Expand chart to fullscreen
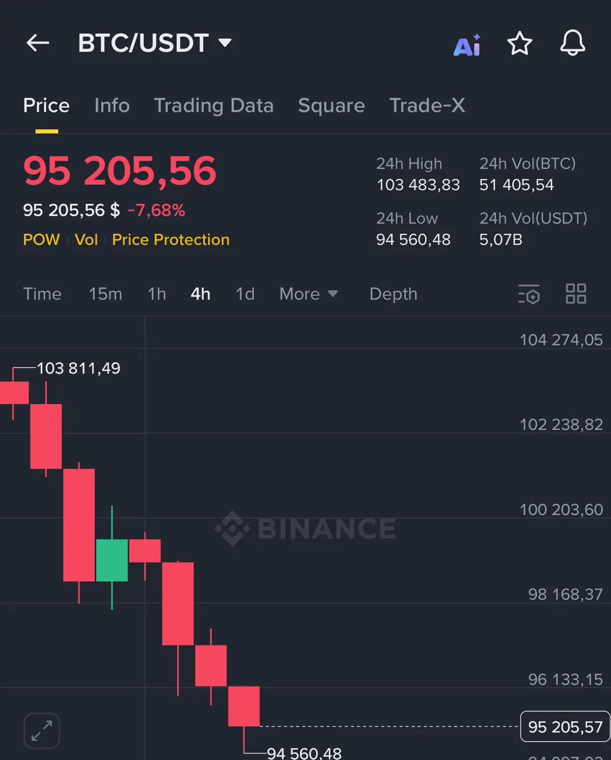 tap(42, 730)
